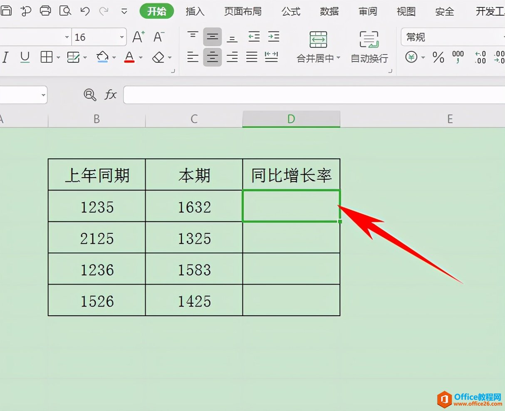Select column B header
Image resolution: width=505 pixels, height=411 pixels.
(x=97, y=119)
